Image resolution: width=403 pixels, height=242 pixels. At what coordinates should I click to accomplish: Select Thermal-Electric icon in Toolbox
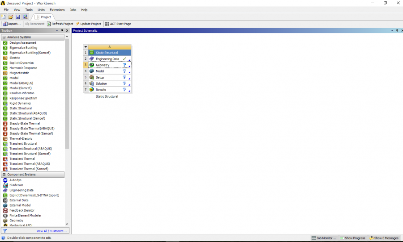(5, 138)
